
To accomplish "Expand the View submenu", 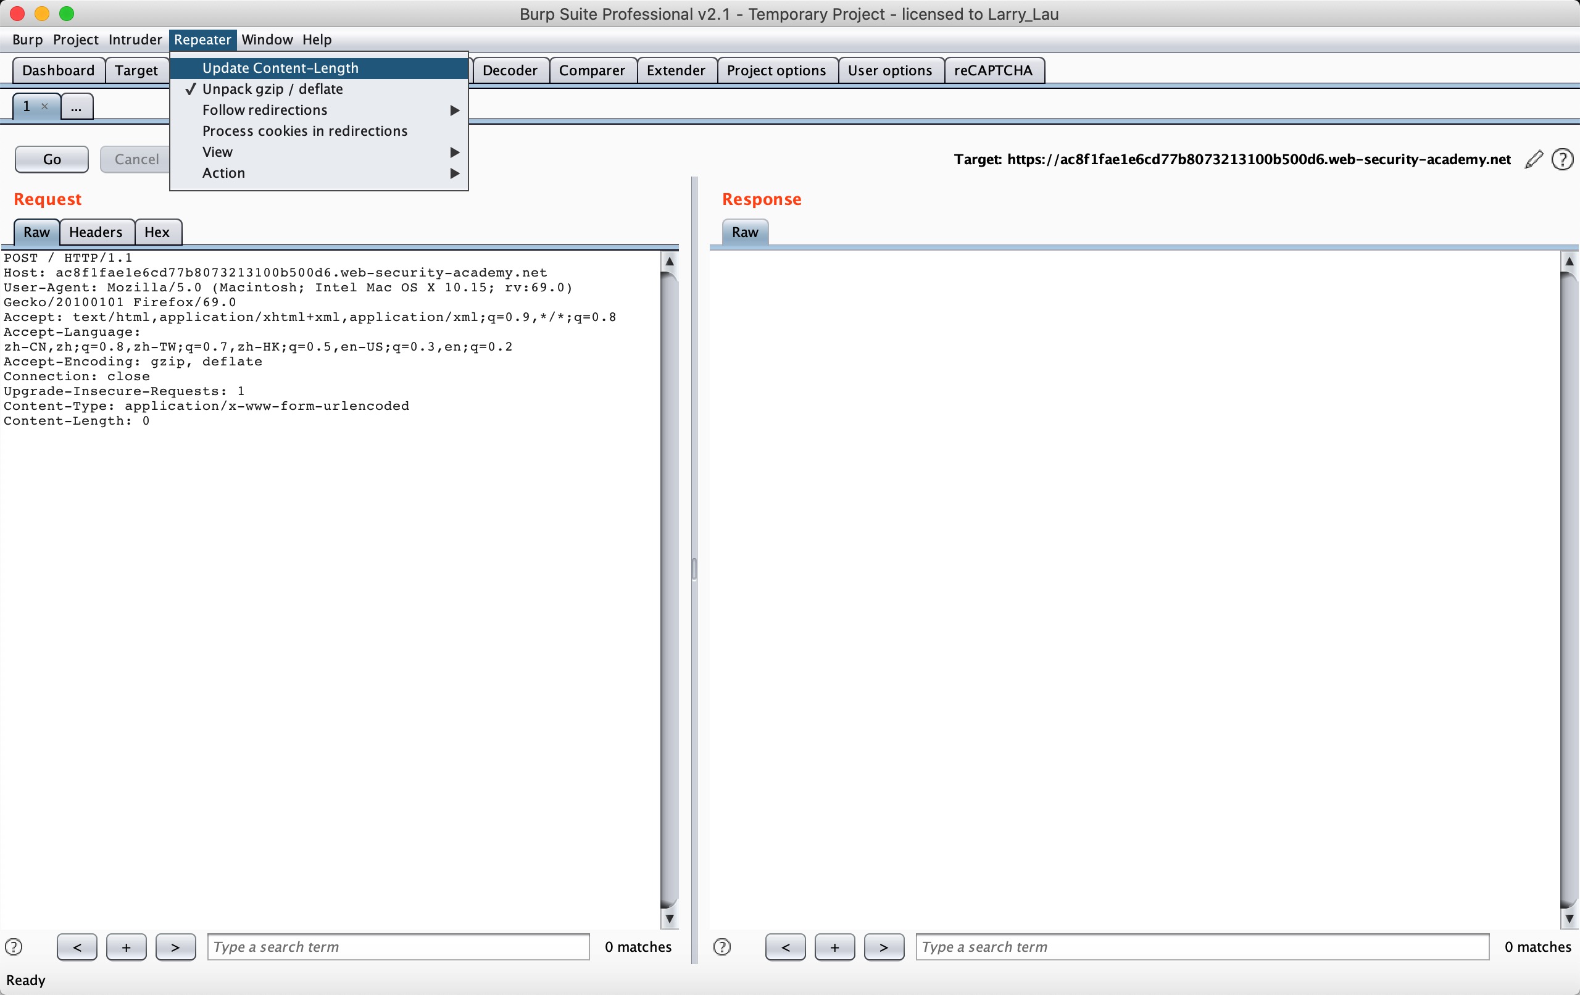I will click(x=319, y=152).
